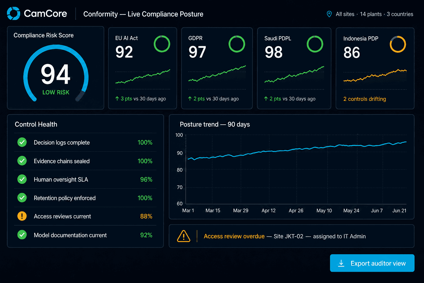Click the 100 y-axis label
Screen dimensions: 424x283
pos(179,135)
